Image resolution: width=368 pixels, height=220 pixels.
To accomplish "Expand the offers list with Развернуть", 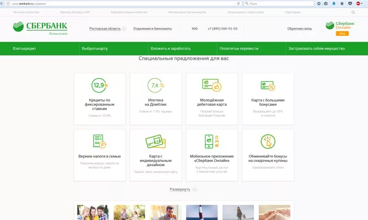I will point(184,189).
